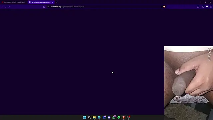Go back to the previous page

point(2,7)
